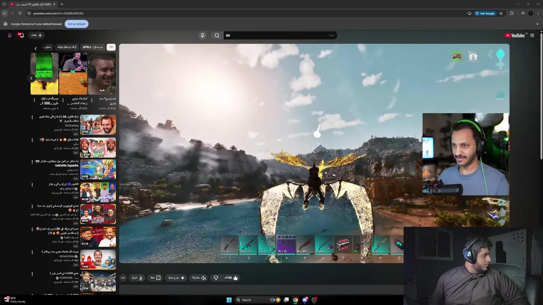This screenshot has height=305, width=543.
Task: Open options menu for B22Gaming video
Action: pyautogui.click(x=32, y=117)
